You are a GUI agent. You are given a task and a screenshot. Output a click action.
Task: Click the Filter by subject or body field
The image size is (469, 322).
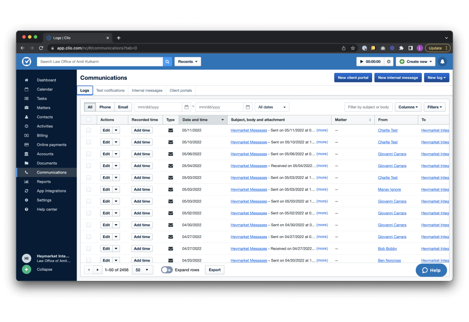pos(368,107)
